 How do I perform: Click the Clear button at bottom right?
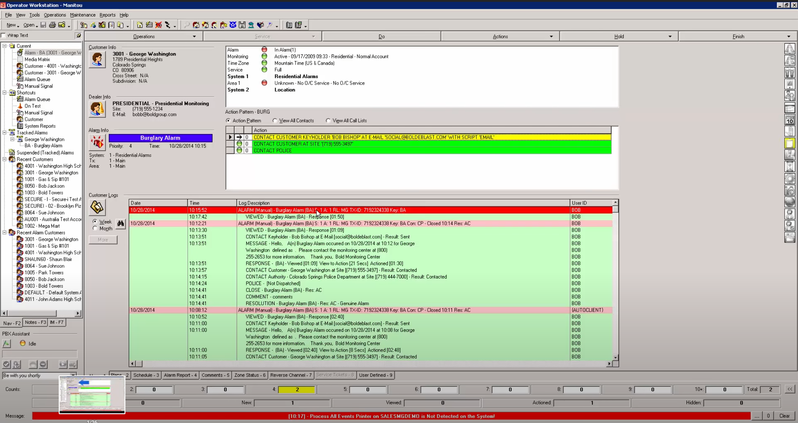click(785, 416)
